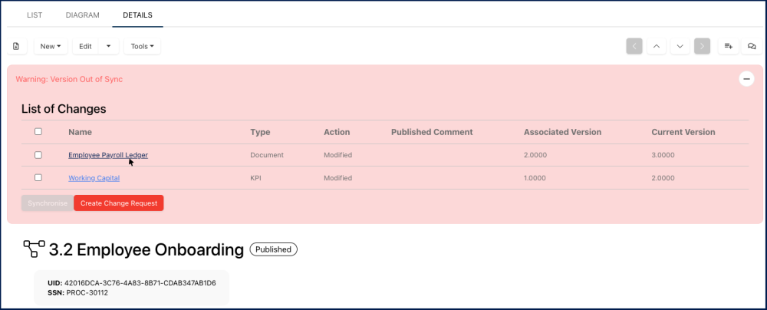Image resolution: width=767 pixels, height=310 pixels.
Task: Click the Create Change Request button
Action: pos(119,203)
